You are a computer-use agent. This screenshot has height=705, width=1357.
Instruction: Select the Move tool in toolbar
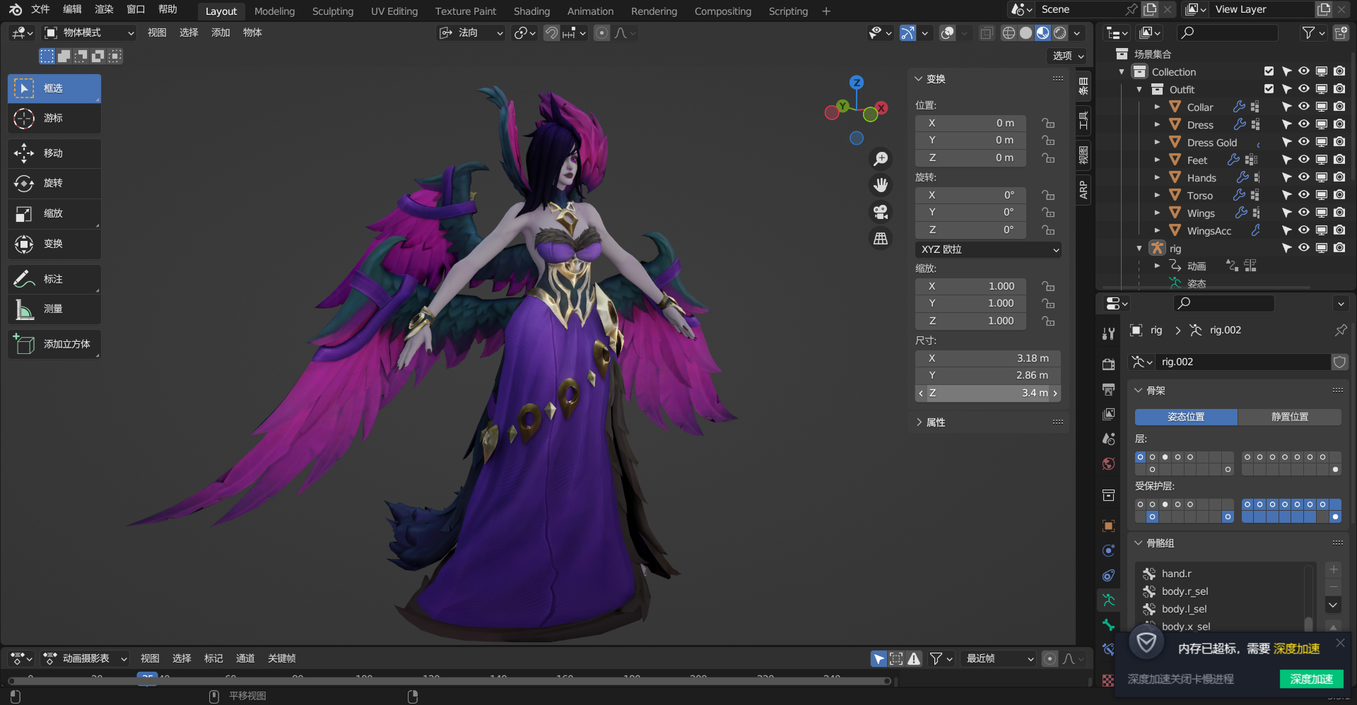(54, 153)
